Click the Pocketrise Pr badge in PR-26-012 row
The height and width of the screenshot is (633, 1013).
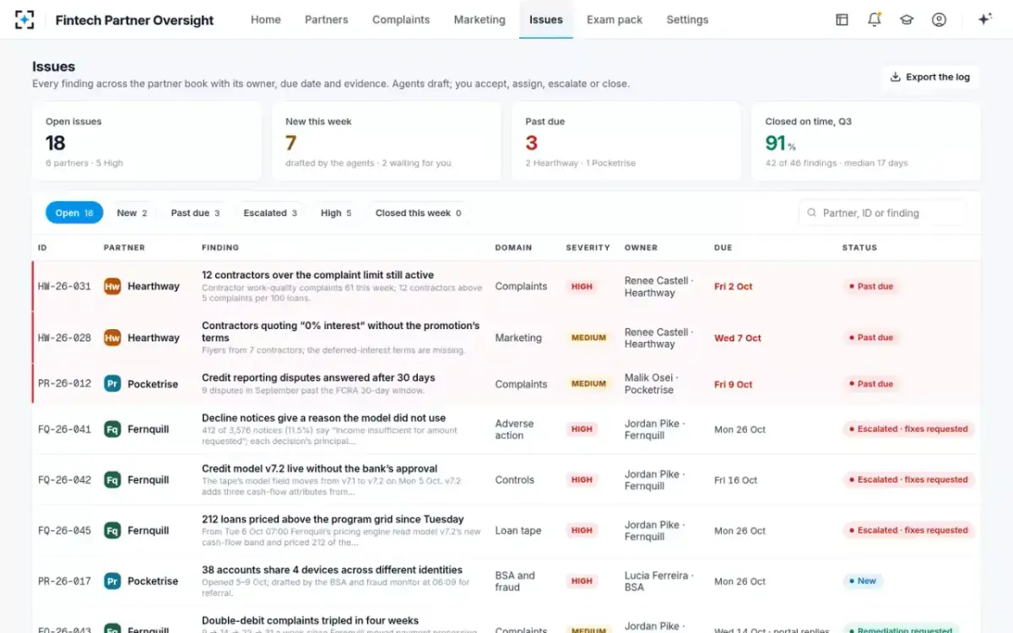tap(112, 384)
